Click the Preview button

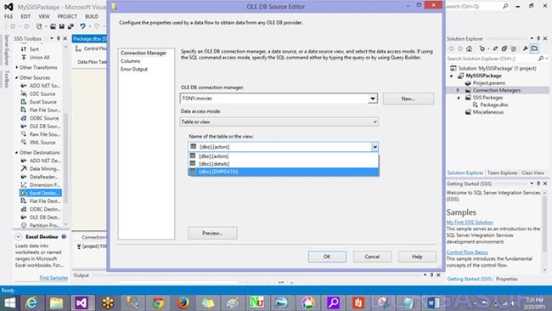(212, 233)
